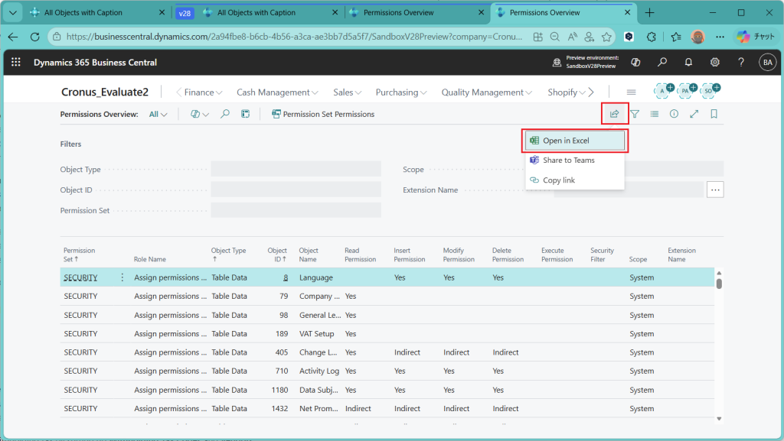Click the magnifier search icon in list toolbar
The height and width of the screenshot is (441, 784).
(x=225, y=114)
